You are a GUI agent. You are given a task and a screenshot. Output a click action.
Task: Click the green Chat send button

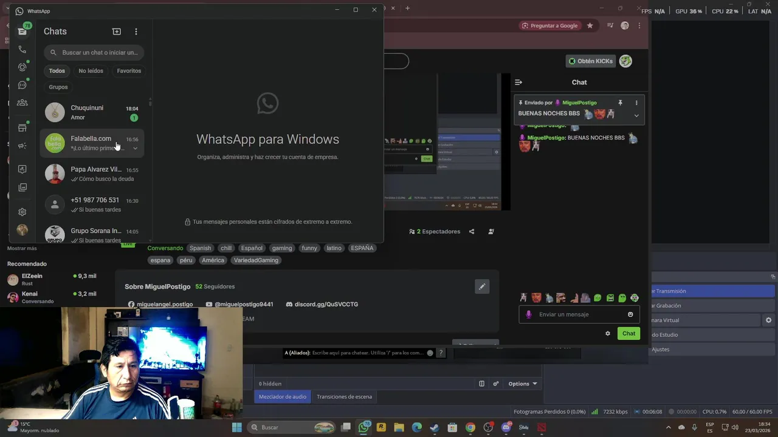pyautogui.click(x=628, y=333)
